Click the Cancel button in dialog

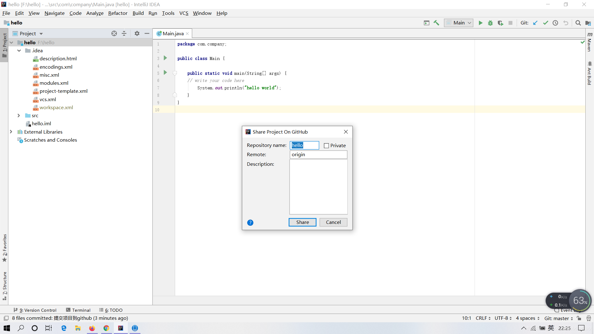tap(333, 221)
